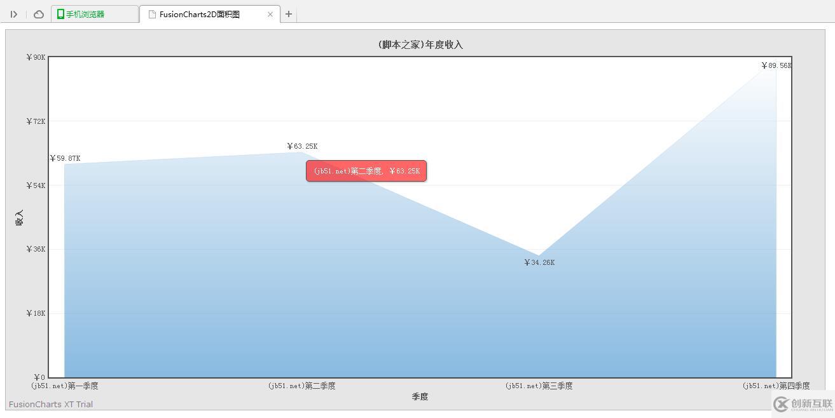This screenshot has width=835, height=418.
Task: Click the X to close FusionCharts2D面积图 tab
Action: click(x=270, y=13)
